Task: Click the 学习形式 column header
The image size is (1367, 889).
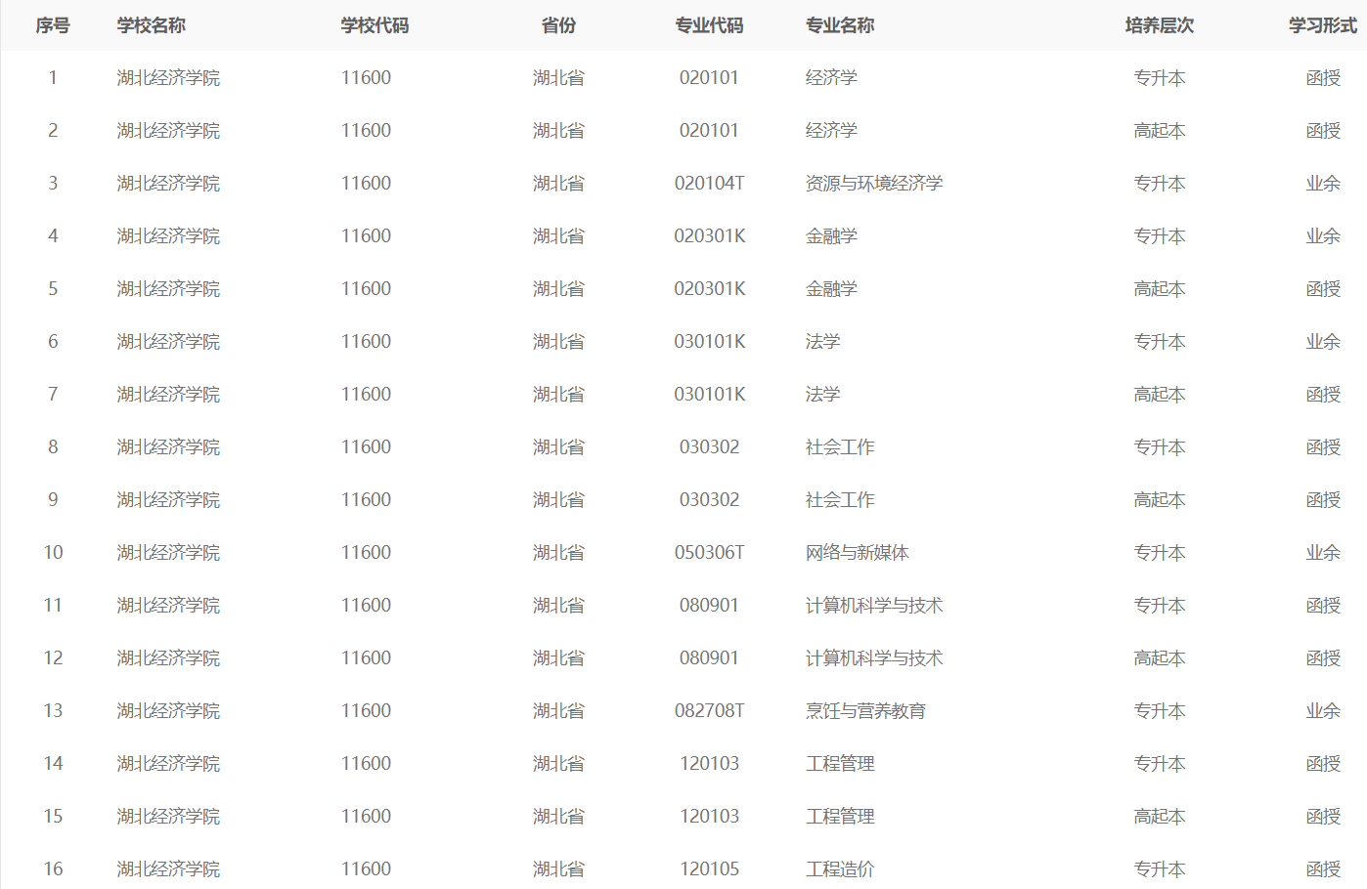Action: click(1323, 25)
